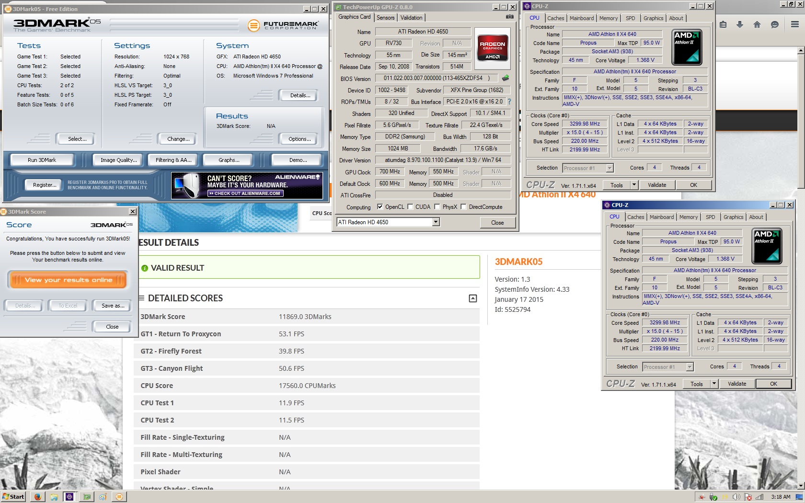Screen dimensions: 805x503
Task: Click Close button in GPU-Z window
Action: click(x=497, y=223)
